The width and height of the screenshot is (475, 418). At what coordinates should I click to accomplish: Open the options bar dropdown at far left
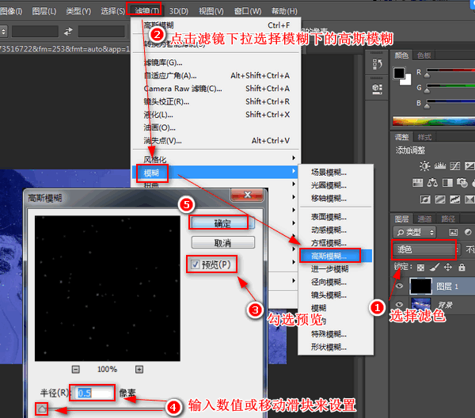click(3, 32)
